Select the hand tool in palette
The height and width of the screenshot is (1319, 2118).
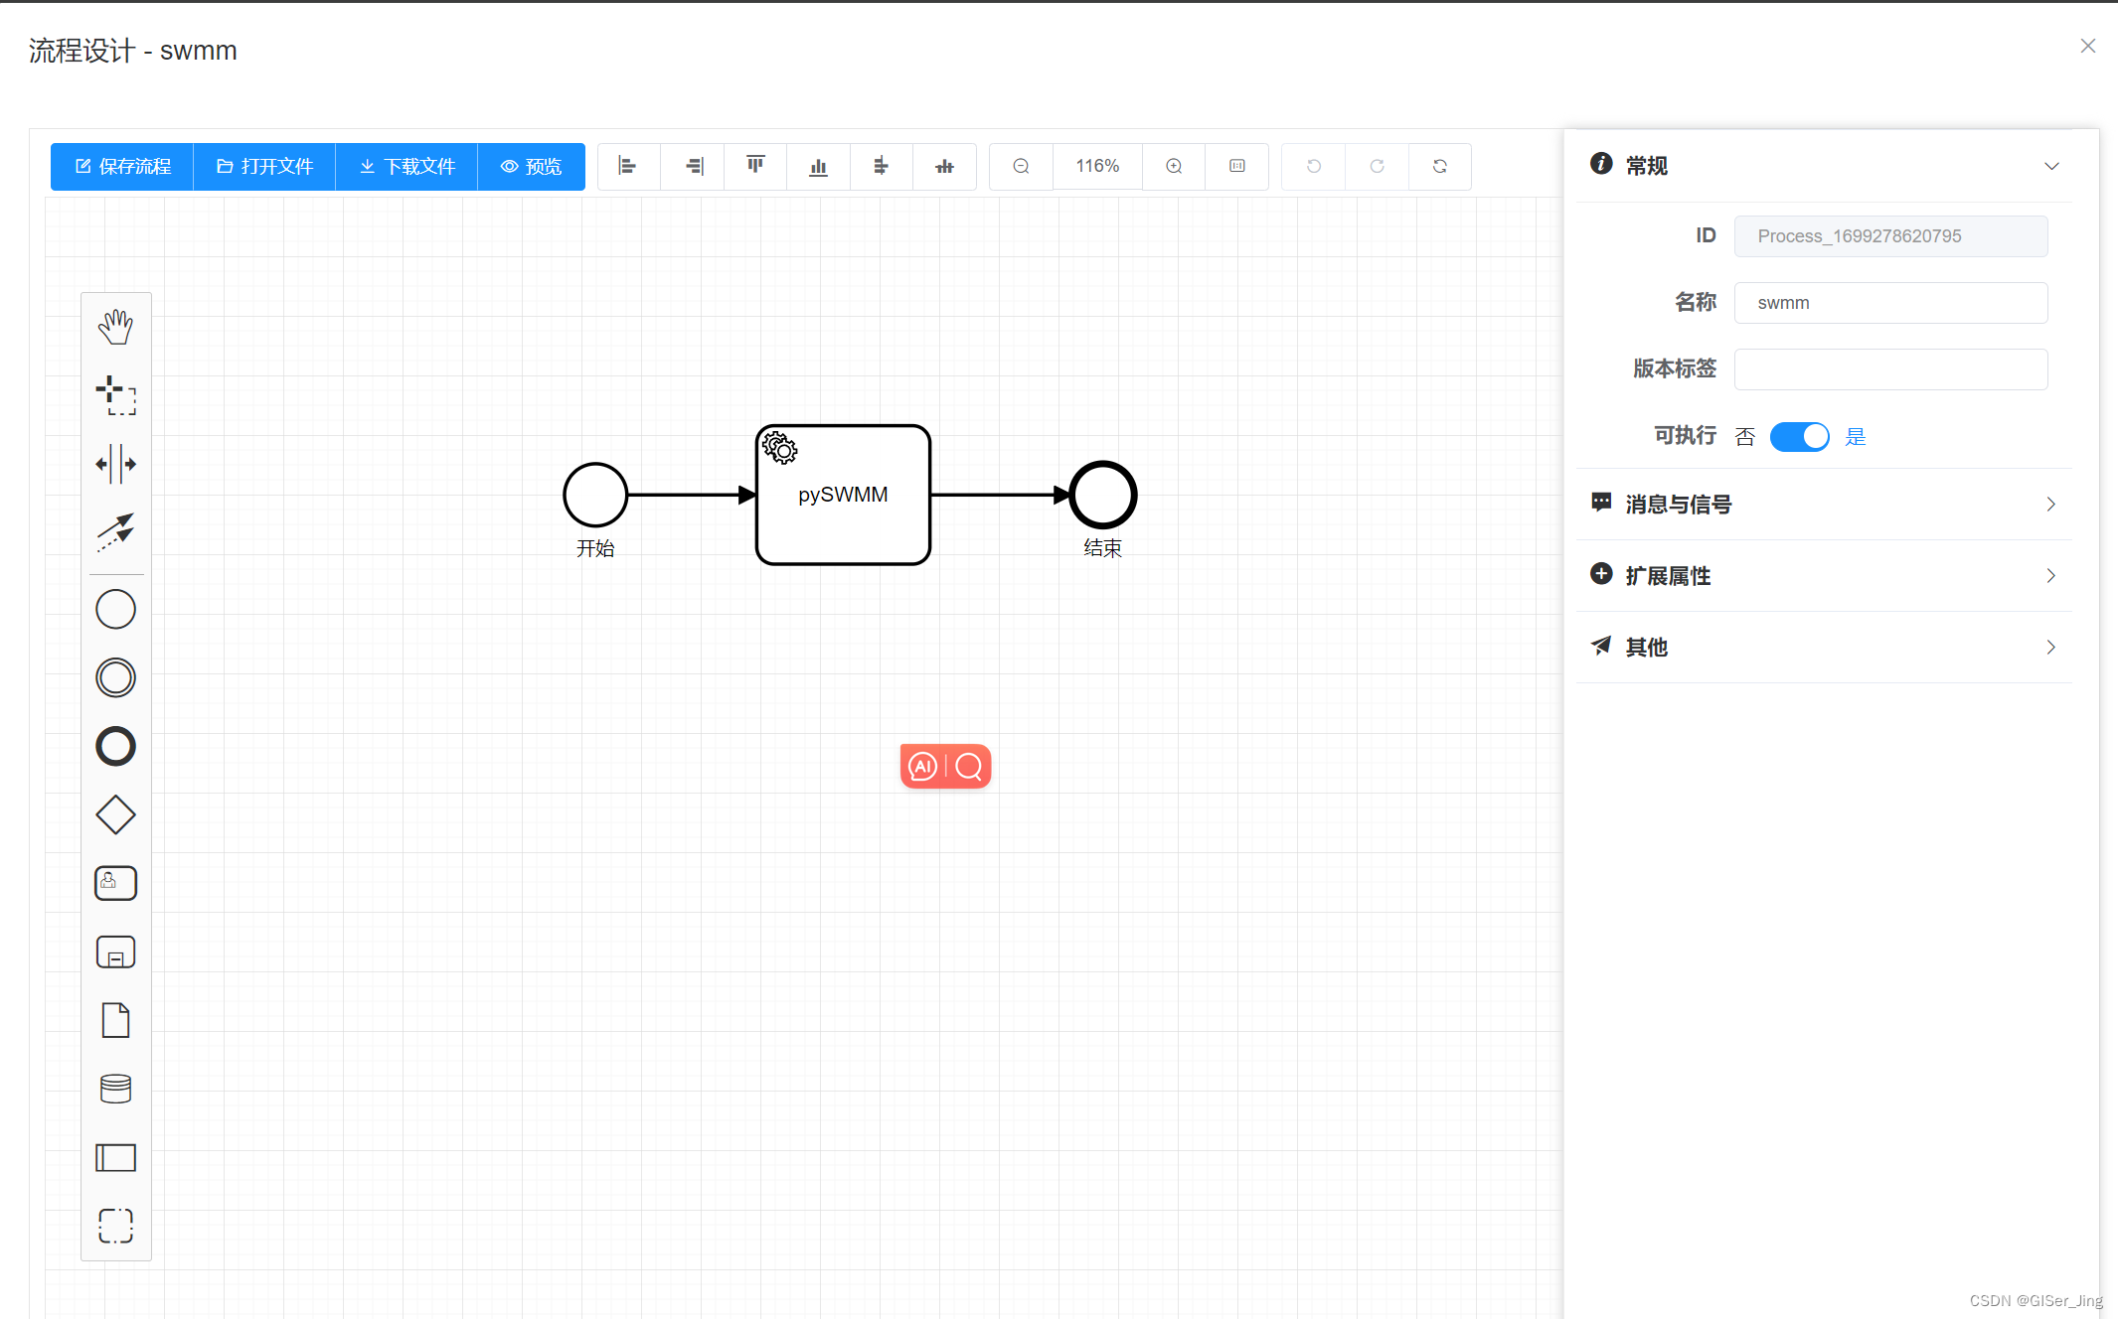tap(115, 327)
